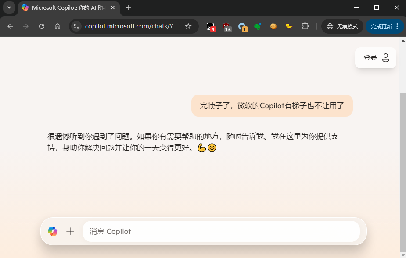Click the 无痕模式 incognito indicator

tap(342, 26)
